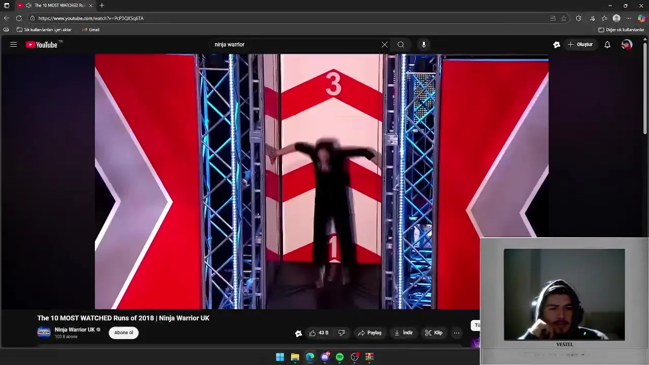This screenshot has width=649, height=365.
Task: Click the video player to pause playback
Action: pos(321,181)
